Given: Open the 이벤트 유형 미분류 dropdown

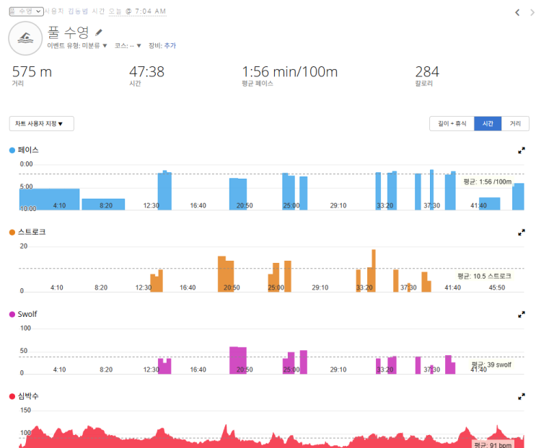Looking at the screenshot, I should [x=77, y=45].
